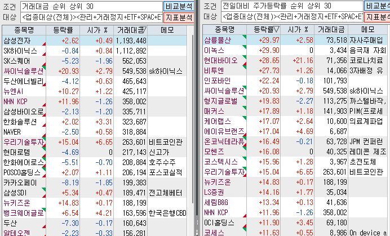Screen dimensions: 390x236
Task: Select NAVER stock row
Action: [x=95, y=132]
